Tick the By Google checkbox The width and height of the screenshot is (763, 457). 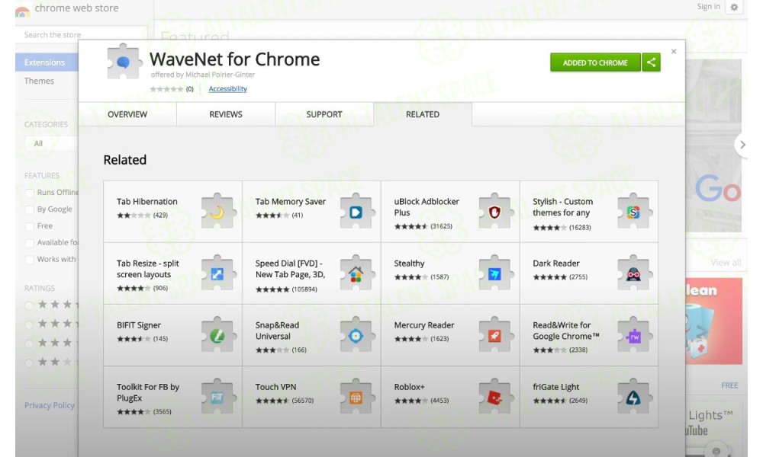30,209
